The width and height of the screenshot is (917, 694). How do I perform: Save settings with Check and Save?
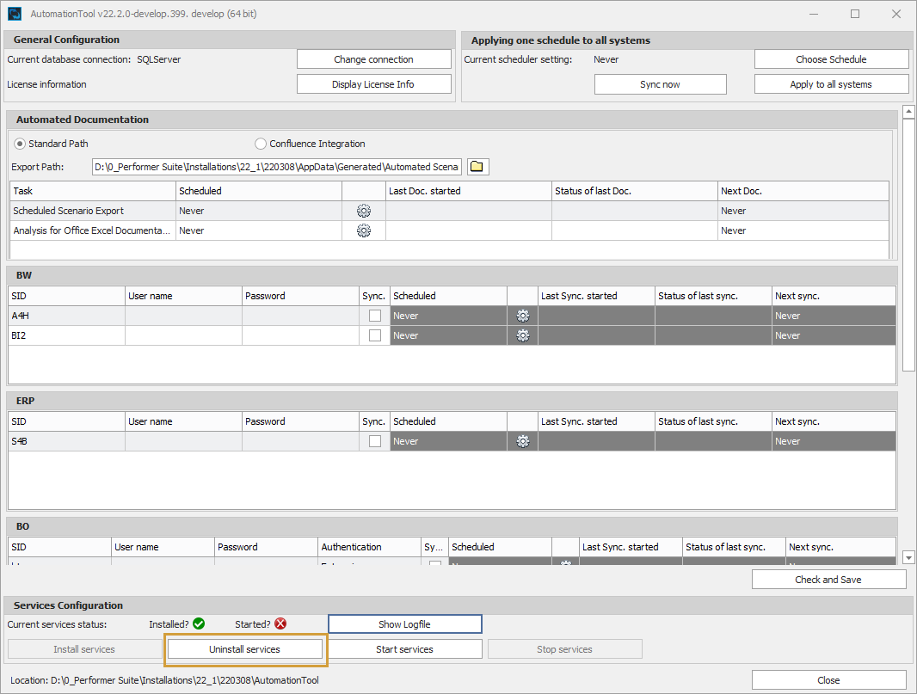(828, 579)
